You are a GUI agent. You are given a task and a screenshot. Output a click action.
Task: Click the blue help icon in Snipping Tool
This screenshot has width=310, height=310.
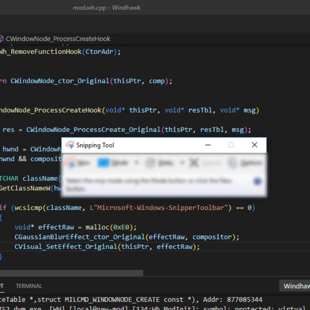pos(257,181)
